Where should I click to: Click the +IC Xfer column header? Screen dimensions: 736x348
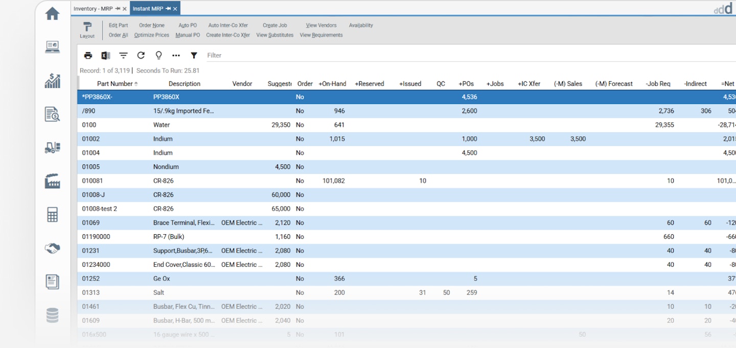click(x=529, y=84)
